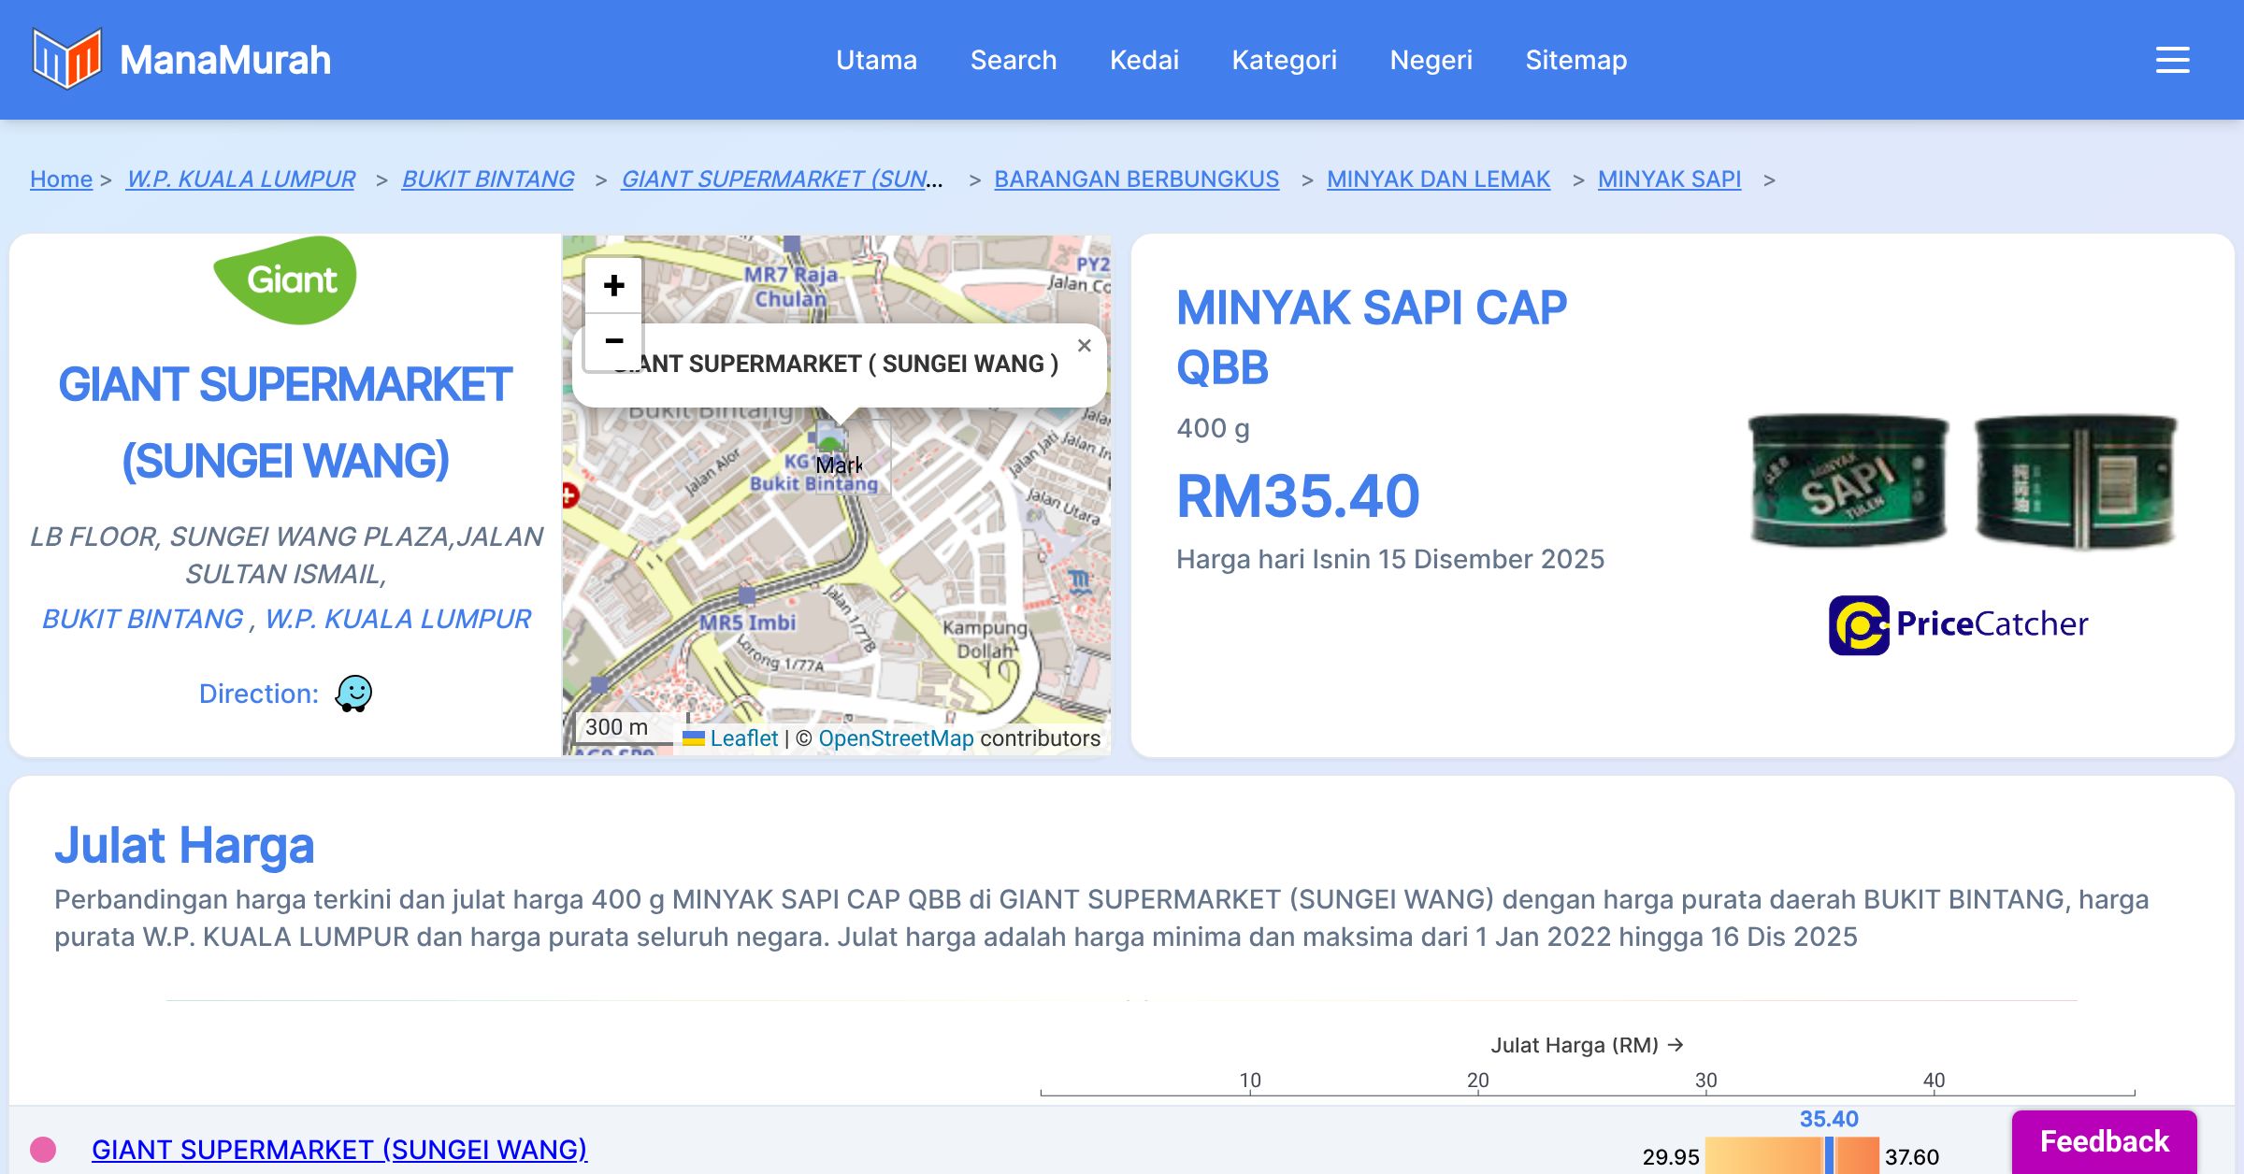Open the Negeri menu item

(x=1431, y=60)
